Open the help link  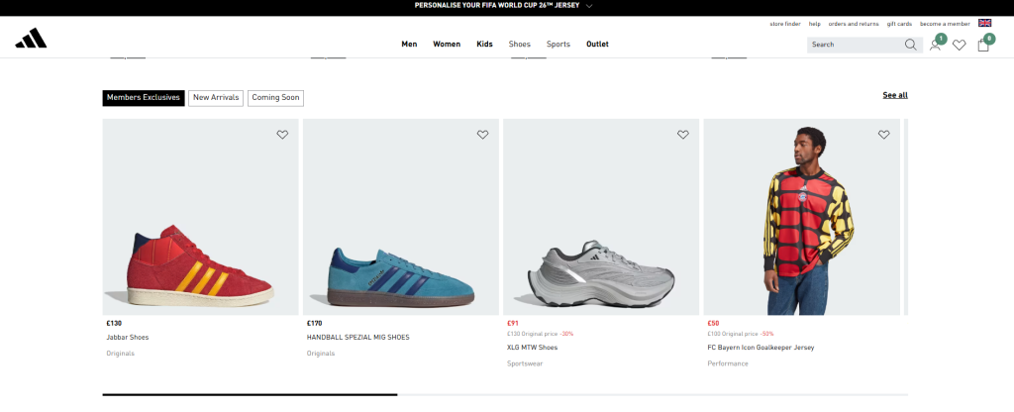pos(815,24)
